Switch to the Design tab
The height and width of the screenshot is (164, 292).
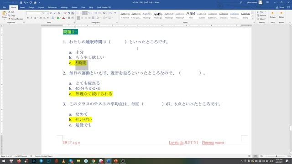click(31, 7)
